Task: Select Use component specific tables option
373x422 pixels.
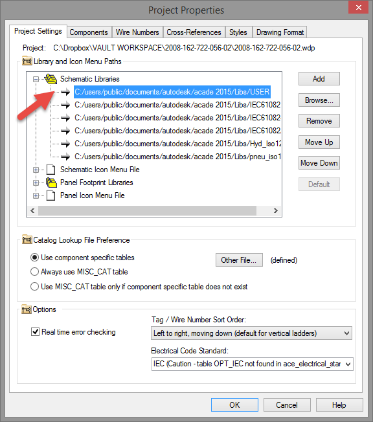Action: coord(34,258)
